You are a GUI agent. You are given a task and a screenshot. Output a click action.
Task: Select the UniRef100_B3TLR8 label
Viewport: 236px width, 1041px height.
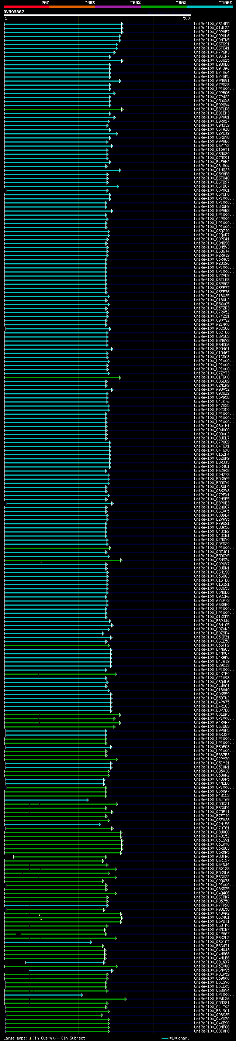(212, 109)
